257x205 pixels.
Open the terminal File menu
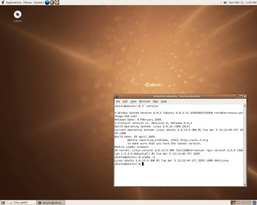coord(118,101)
